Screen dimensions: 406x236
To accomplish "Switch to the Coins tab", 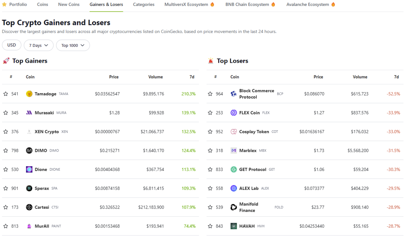I will [x=42, y=5].
